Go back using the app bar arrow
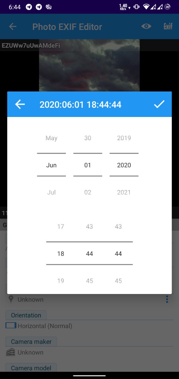 [12, 27]
